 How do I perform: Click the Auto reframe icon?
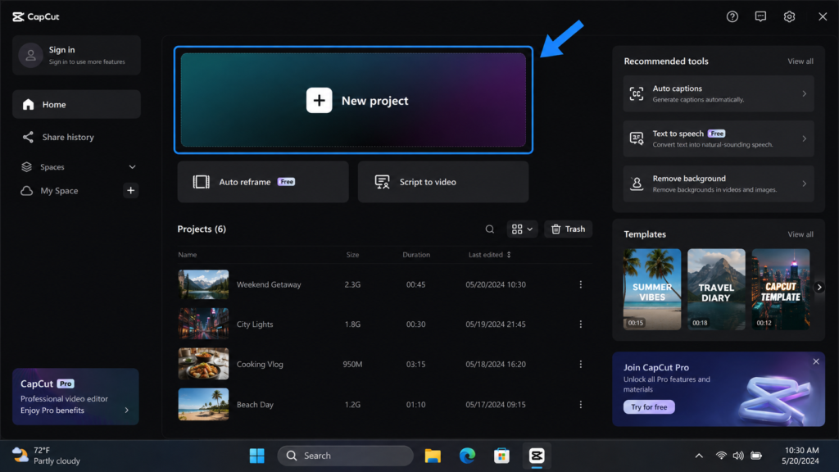pos(202,182)
